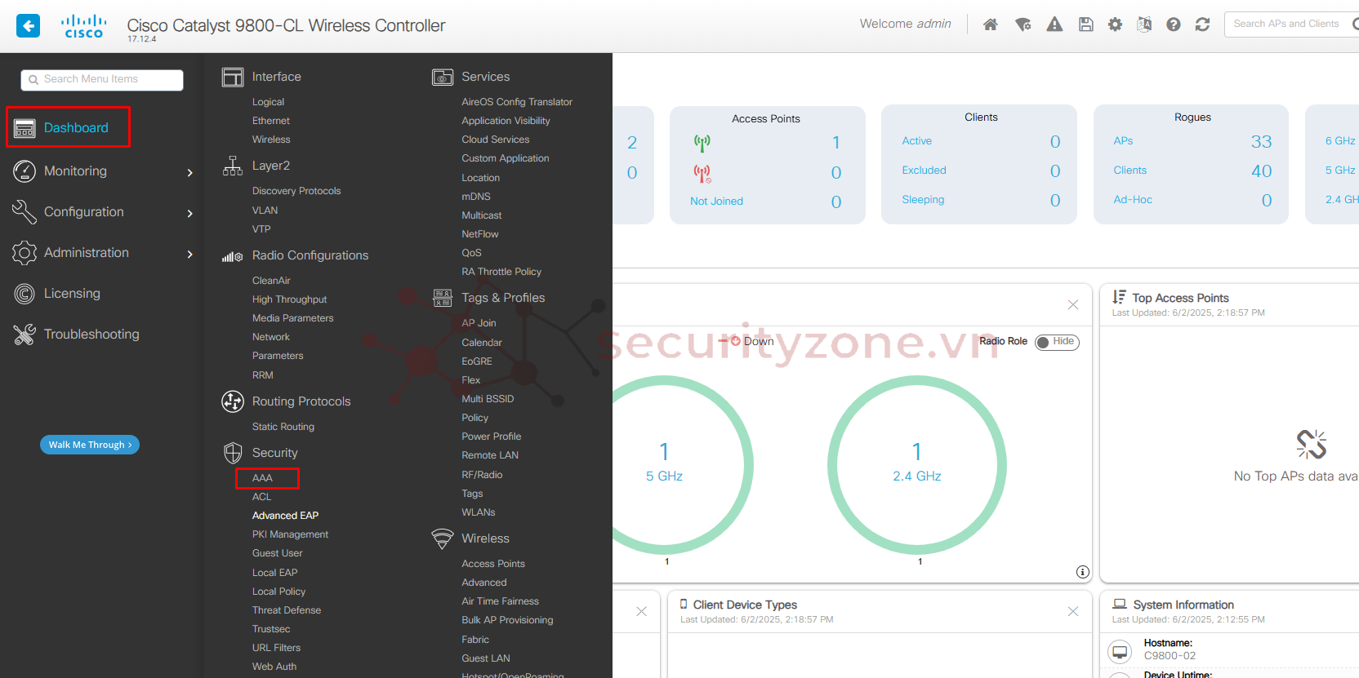Image resolution: width=1359 pixels, height=678 pixels.
Task: Close the Client Device Types widget
Action: coord(1073,611)
